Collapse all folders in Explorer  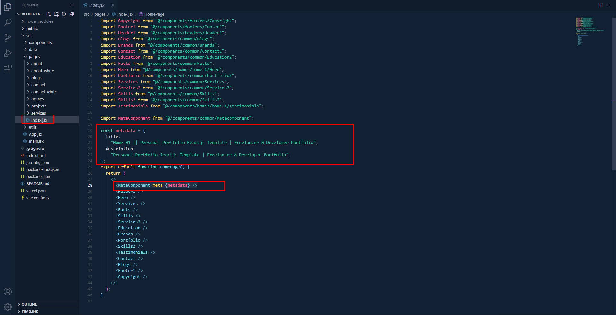tap(72, 14)
